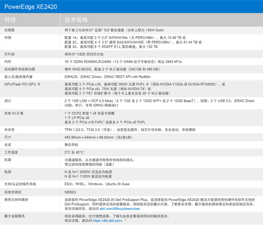Click the 特性 column header
Viewport: 263px width, 227px height.
[10, 20]
